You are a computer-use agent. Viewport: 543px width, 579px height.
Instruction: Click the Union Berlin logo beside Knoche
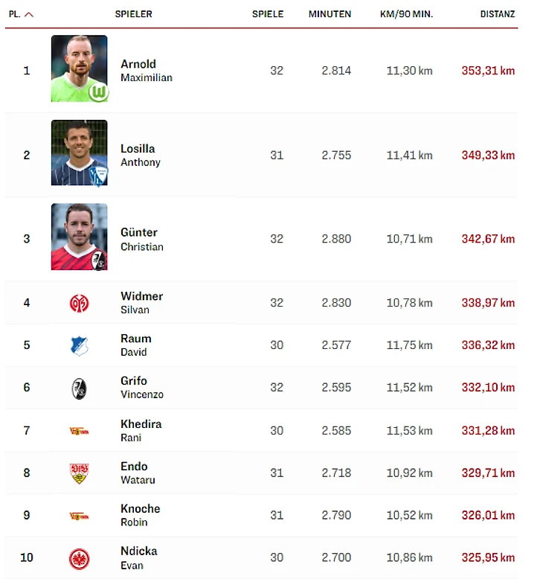(79, 515)
